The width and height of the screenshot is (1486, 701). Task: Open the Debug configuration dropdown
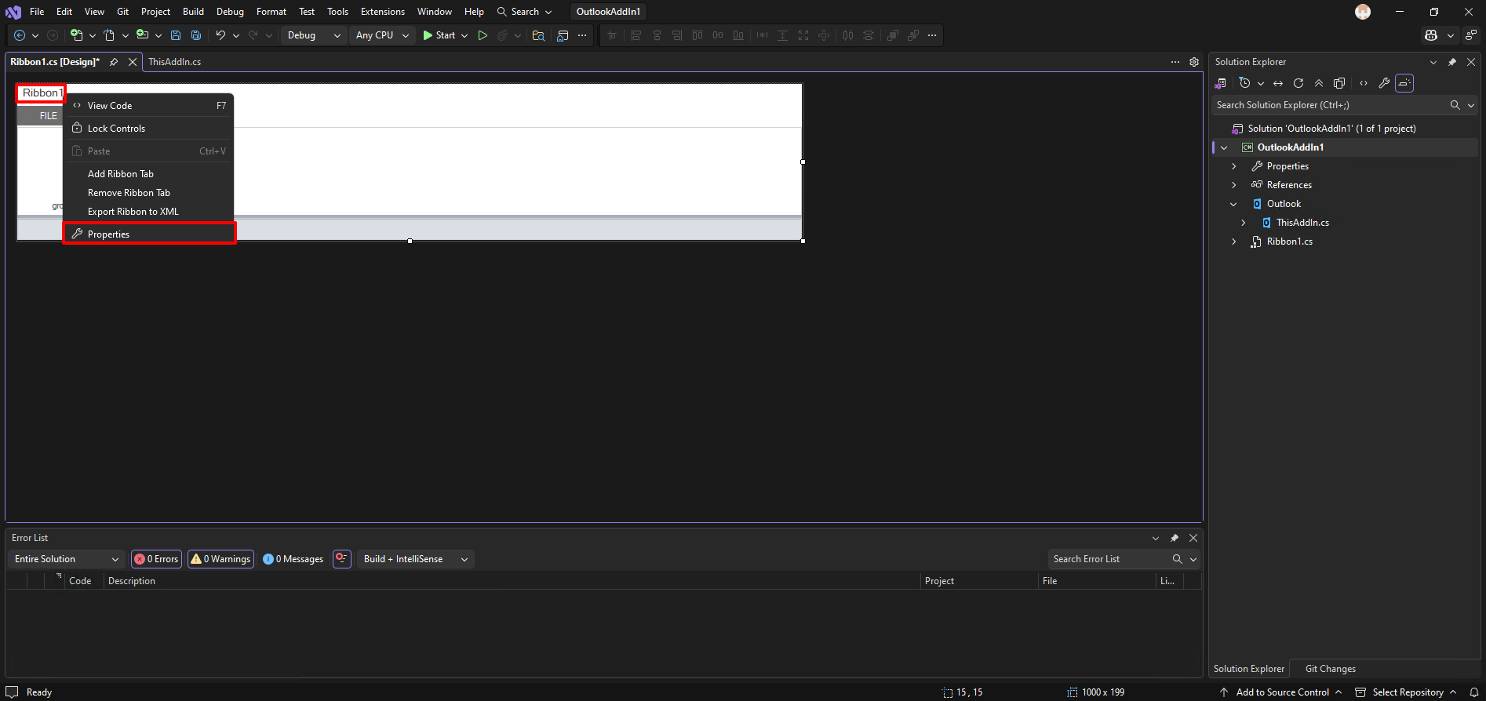(x=314, y=35)
